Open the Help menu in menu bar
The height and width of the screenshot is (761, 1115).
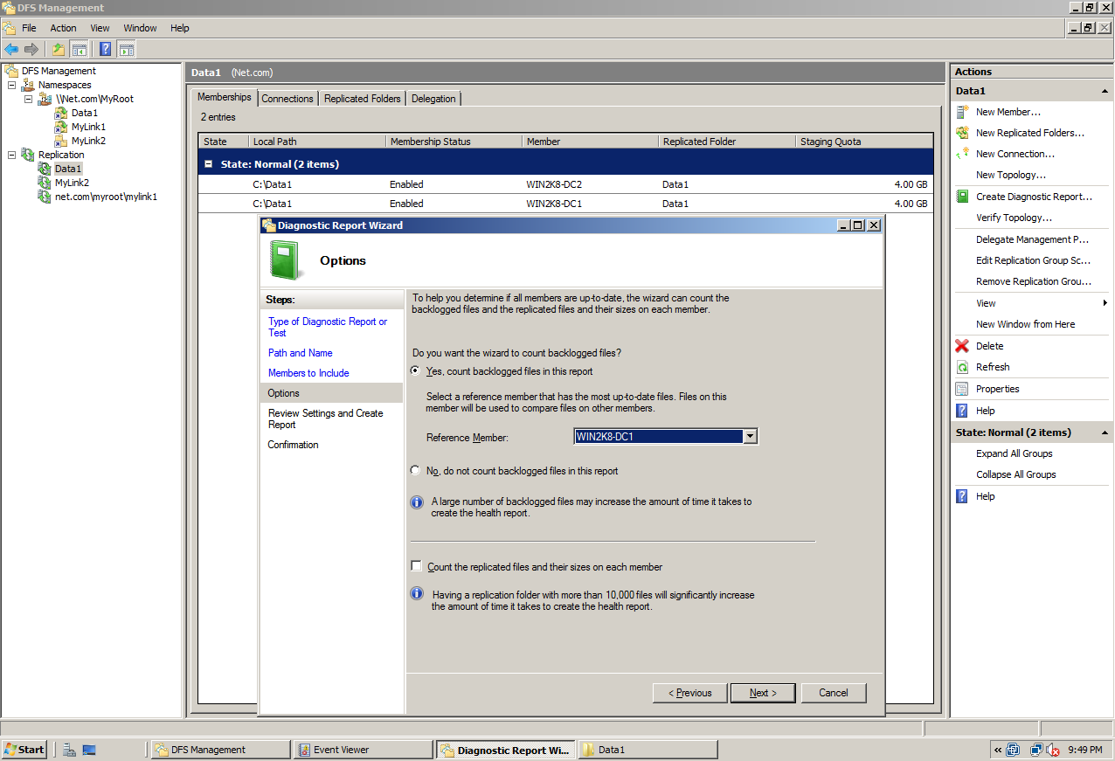pyautogui.click(x=180, y=28)
